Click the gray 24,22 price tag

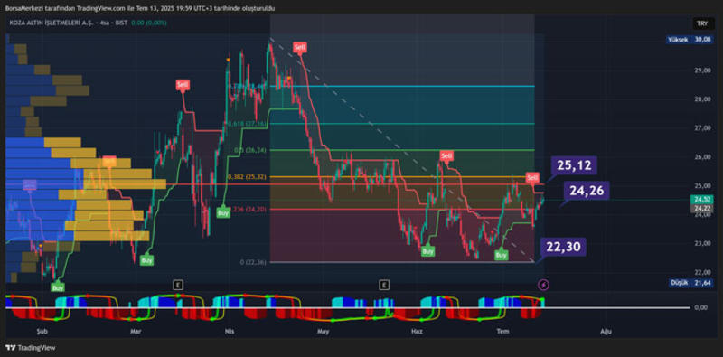click(x=702, y=208)
